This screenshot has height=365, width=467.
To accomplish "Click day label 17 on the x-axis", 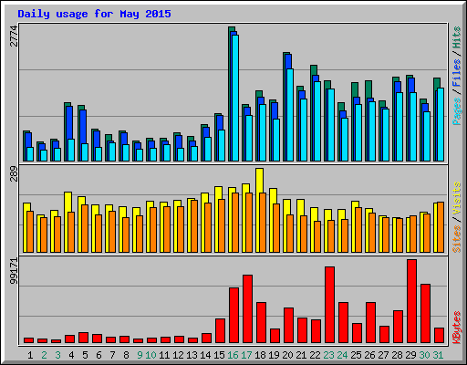I will (x=246, y=355).
